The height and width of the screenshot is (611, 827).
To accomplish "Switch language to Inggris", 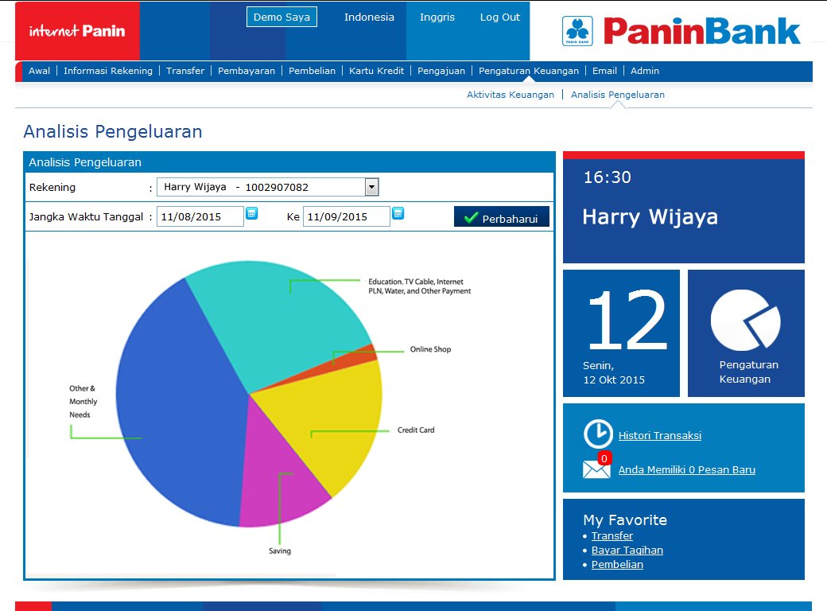I will click(437, 17).
